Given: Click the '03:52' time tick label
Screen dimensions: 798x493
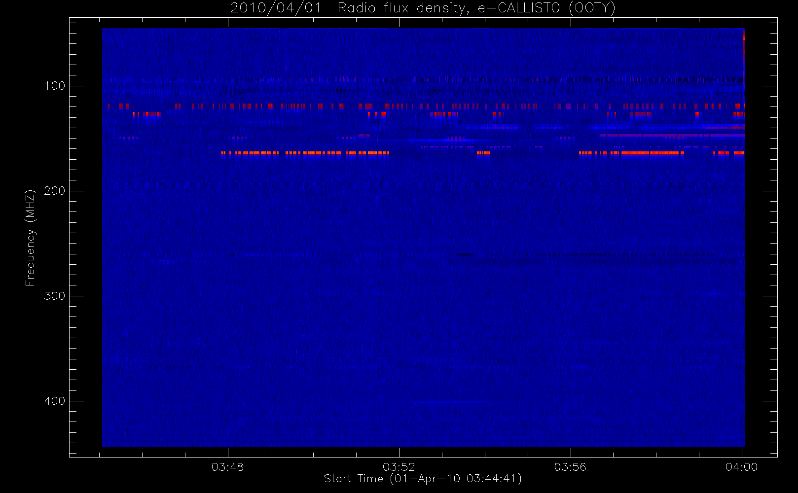Looking at the screenshot, I should click(399, 467).
